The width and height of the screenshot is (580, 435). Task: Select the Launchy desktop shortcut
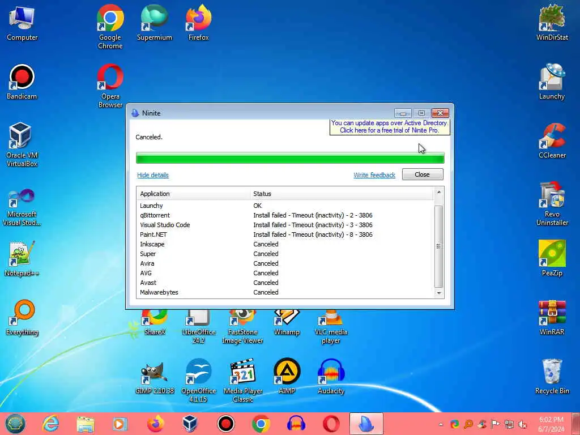click(x=552, y=82)
